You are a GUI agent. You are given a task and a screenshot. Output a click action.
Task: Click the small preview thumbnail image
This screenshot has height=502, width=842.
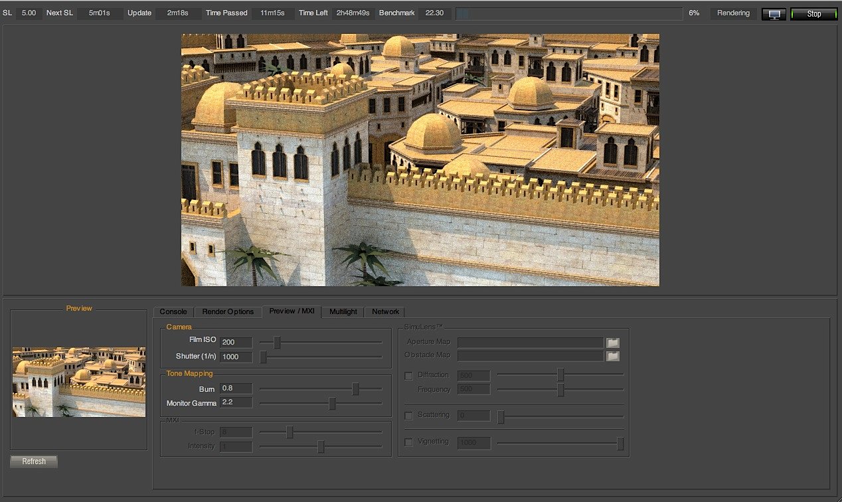(x=79, y=382)
